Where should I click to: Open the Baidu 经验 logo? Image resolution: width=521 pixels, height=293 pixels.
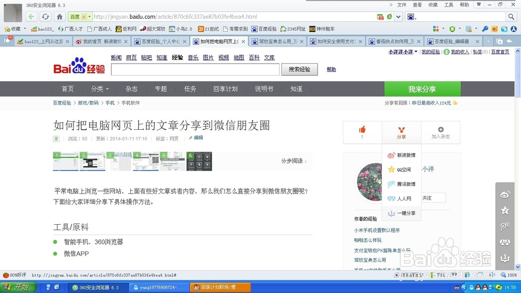coord(79,66)
